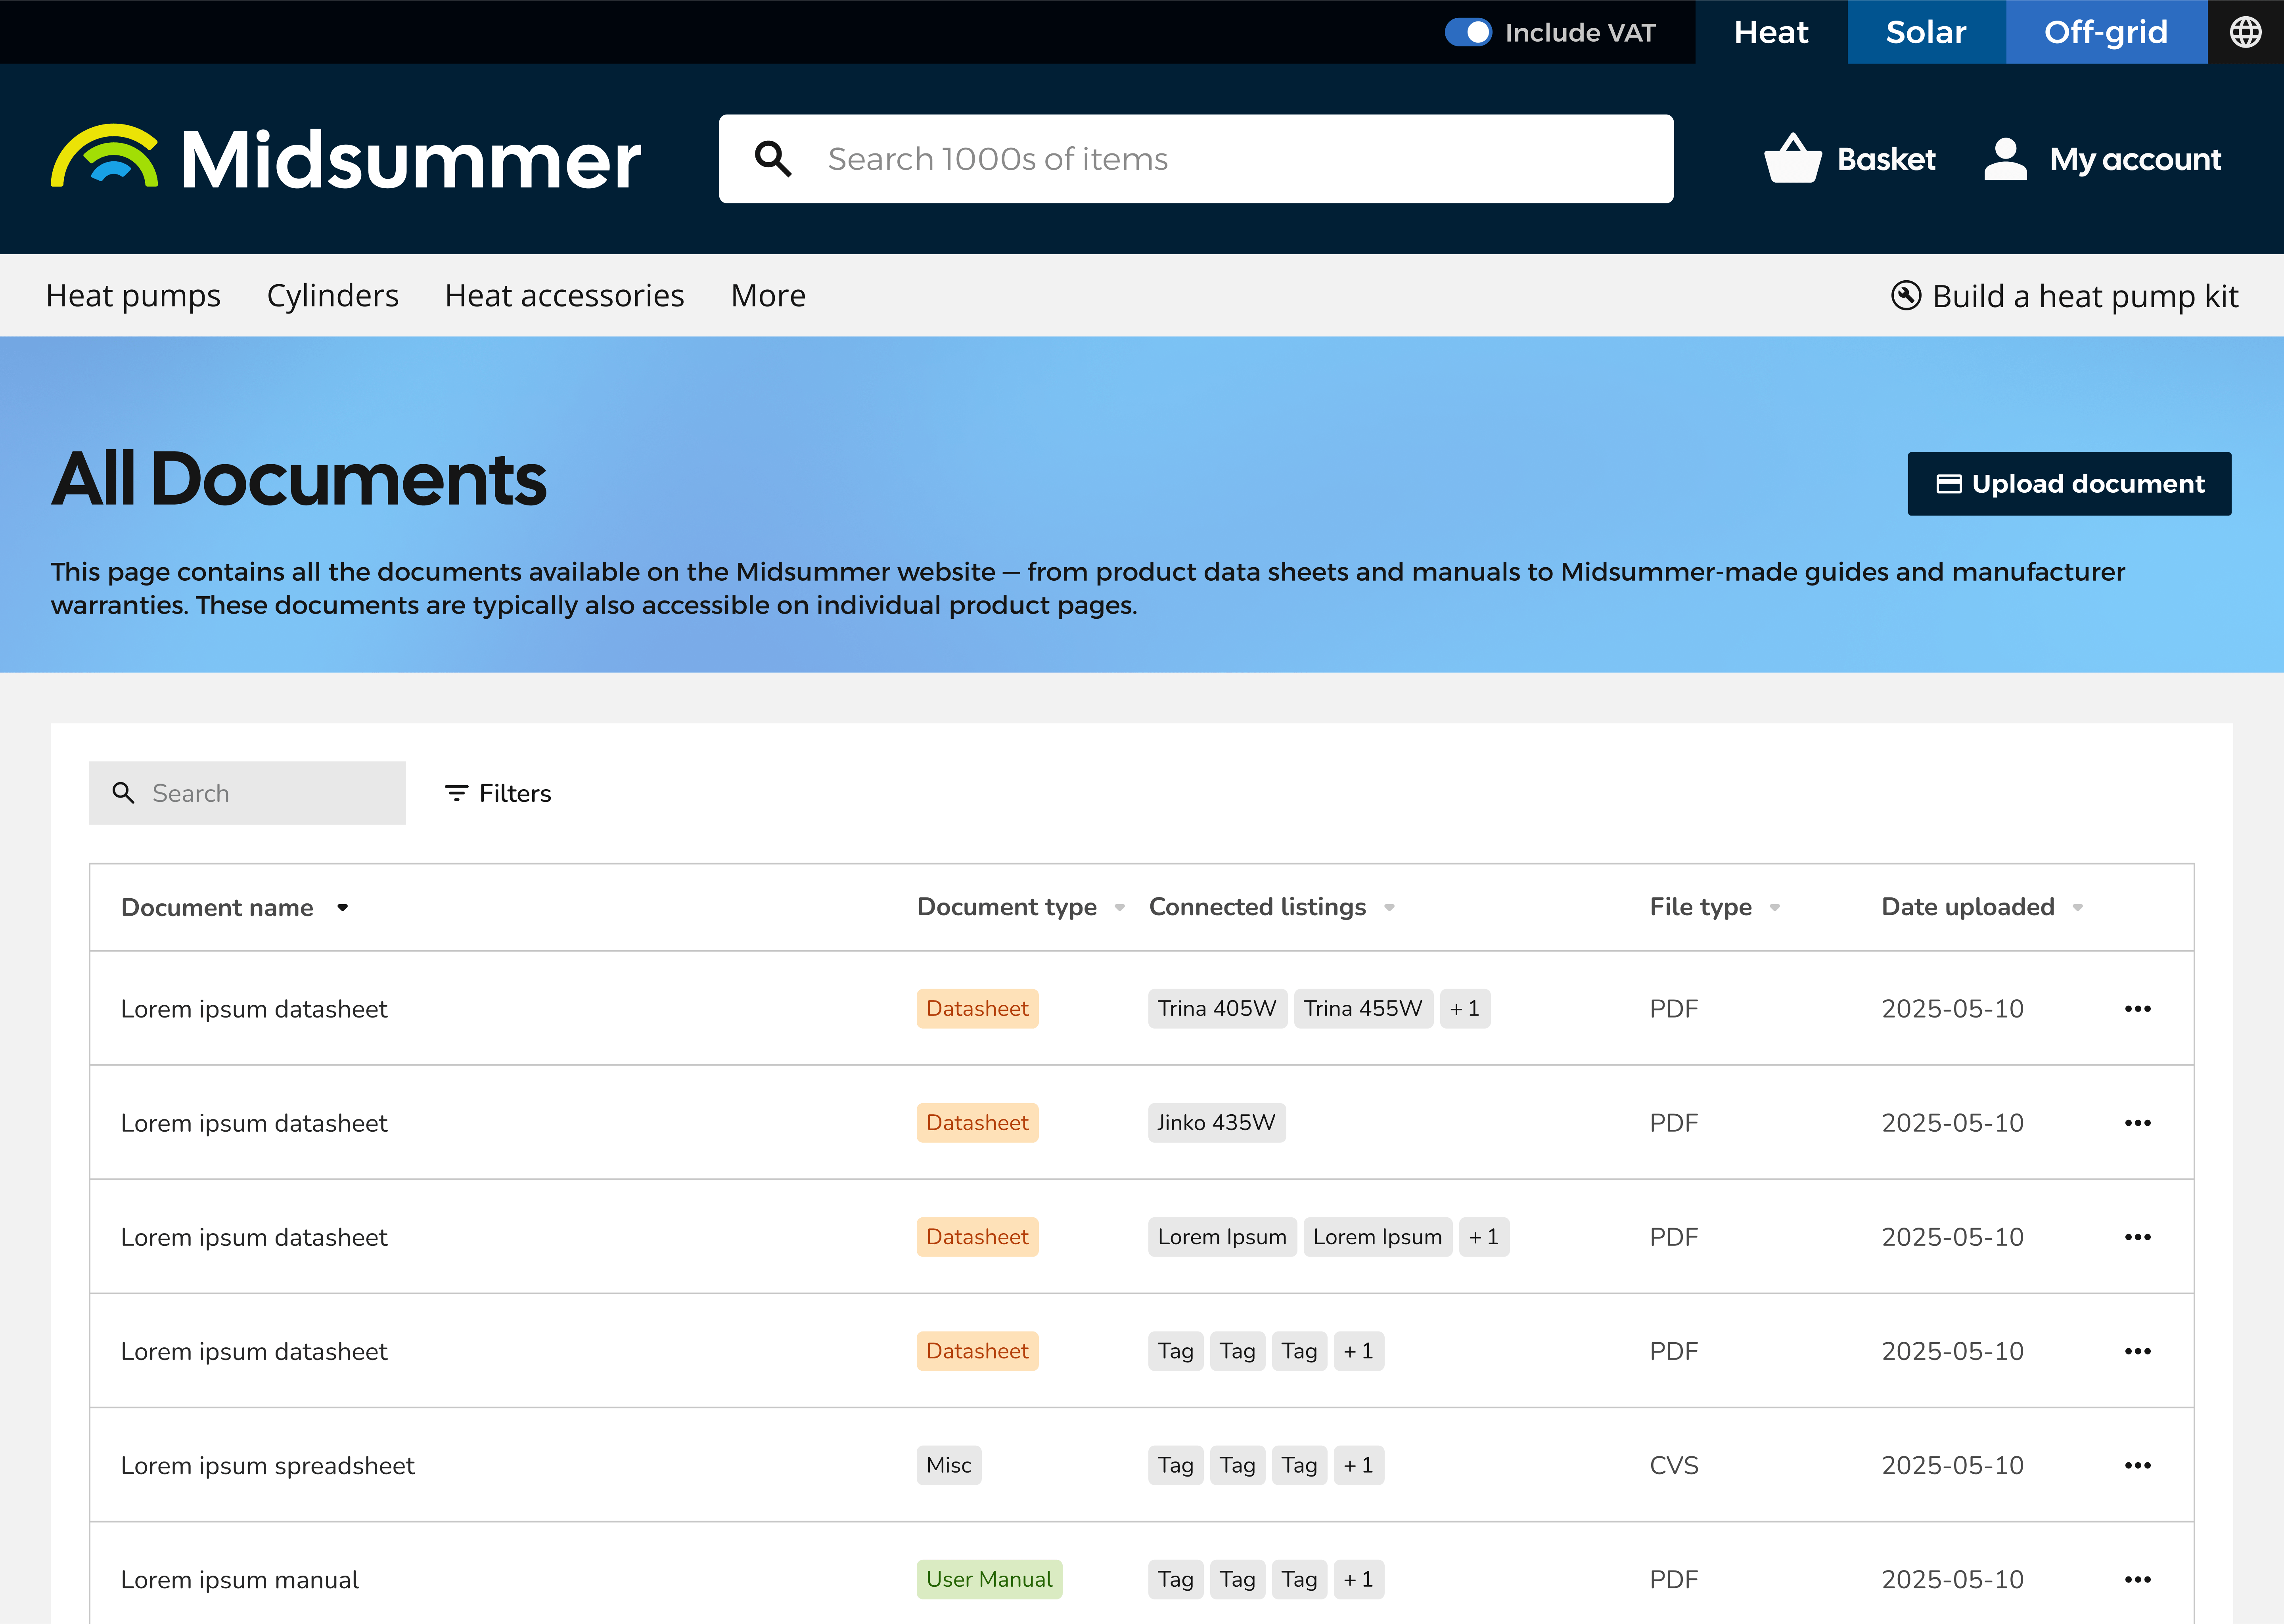2284x1624 pixels.
Task: Click the Filters funnel icon
Action: [x=456, y=793]
